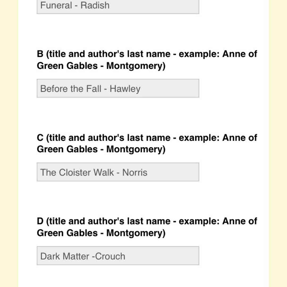Place cursor on "Crouch" in answer D
The height and width of the screenshot is (287, 287).
110,256
